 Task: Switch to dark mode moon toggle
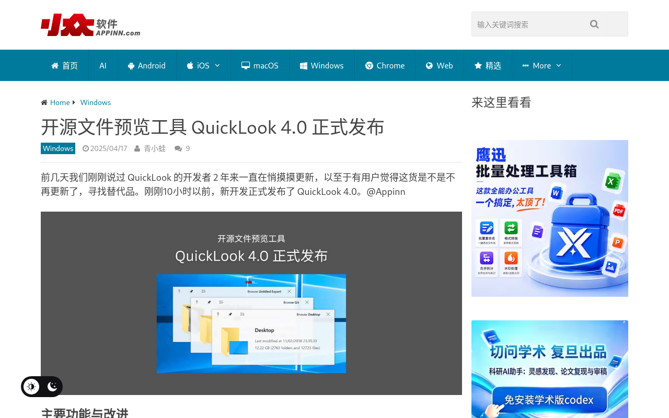coord(52,387)
